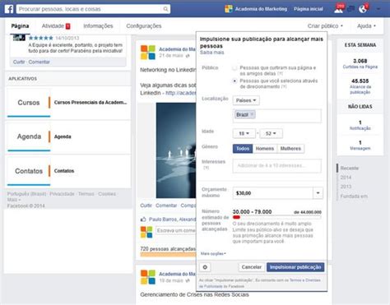Go to Página inicial
Screen dimensions: 390x305
309,9
